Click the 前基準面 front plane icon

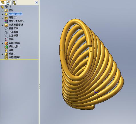[x=6, y=29]
